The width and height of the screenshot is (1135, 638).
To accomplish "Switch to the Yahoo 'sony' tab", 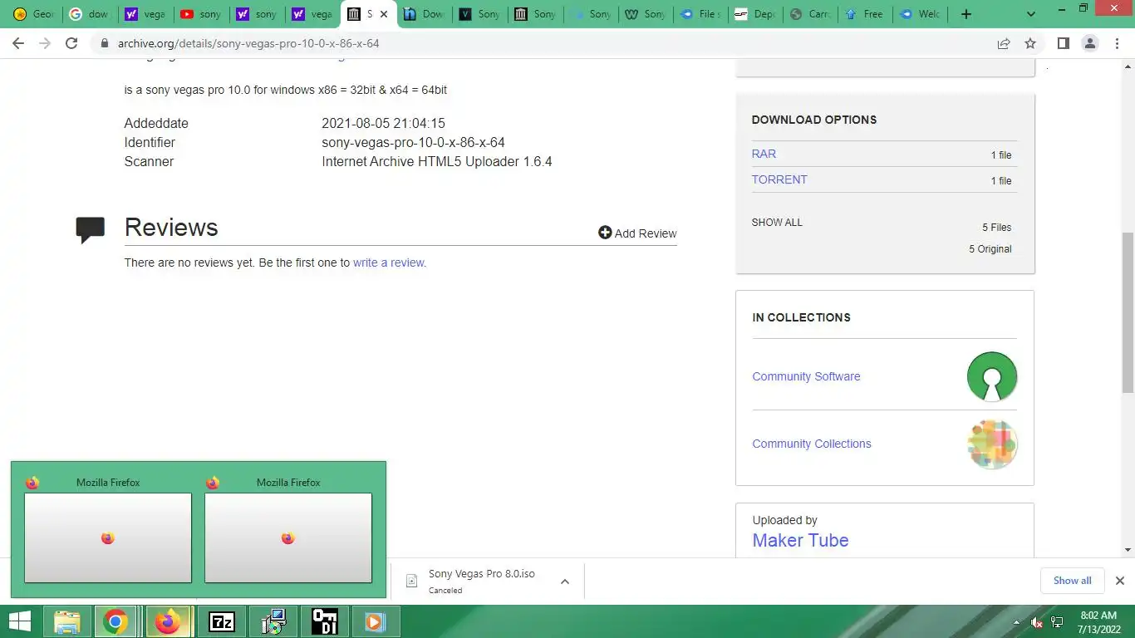I will 256,14.
